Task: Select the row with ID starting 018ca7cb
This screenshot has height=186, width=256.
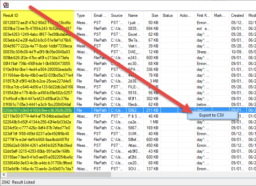Action: [x=37, y=87]
